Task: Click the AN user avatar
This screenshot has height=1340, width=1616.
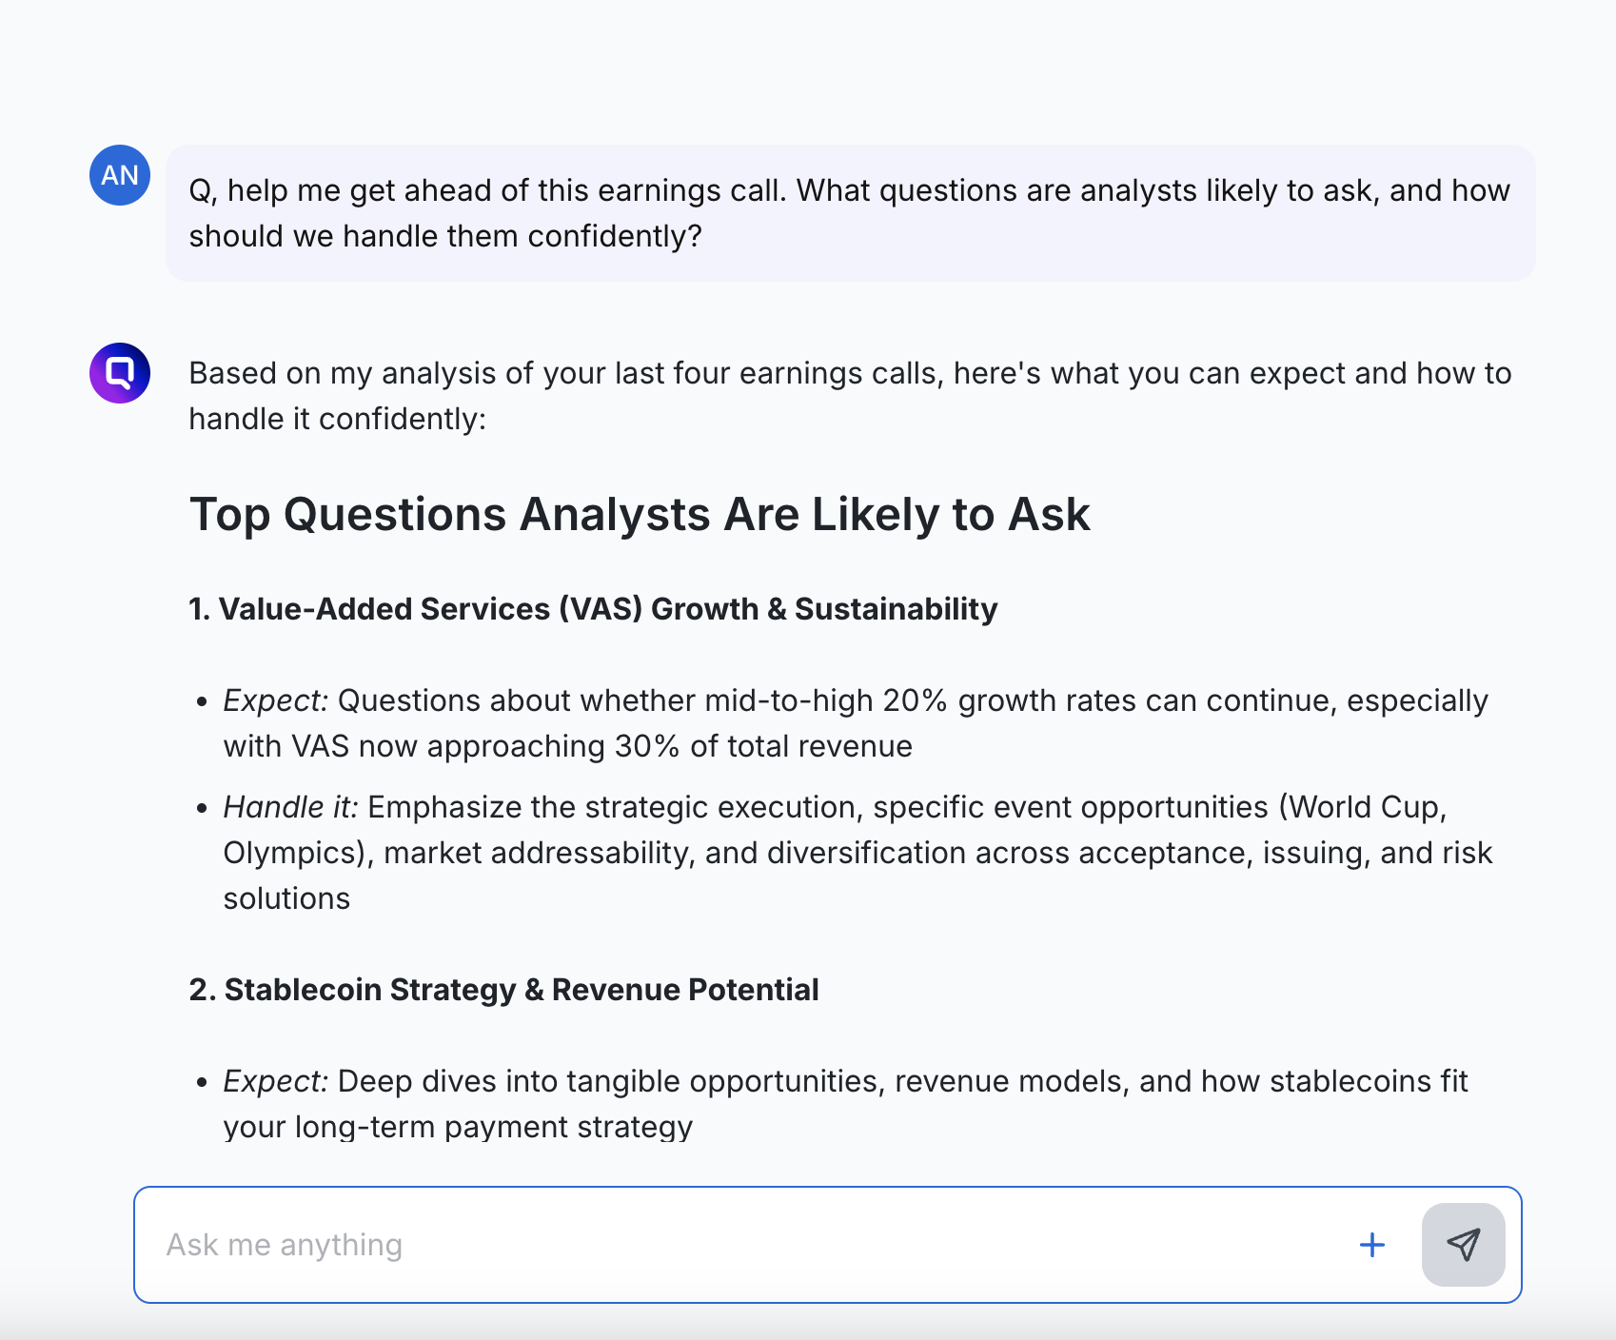Action: pos(120,175)
